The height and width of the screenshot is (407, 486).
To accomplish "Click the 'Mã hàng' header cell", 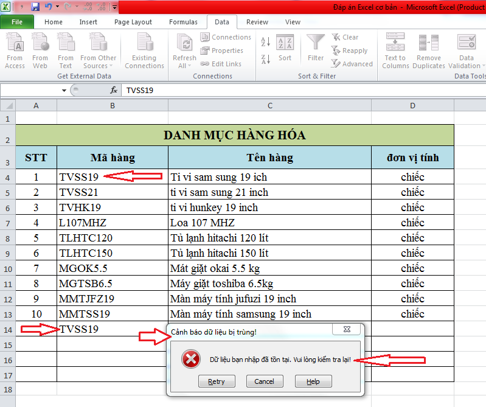I will pos(113,158).
